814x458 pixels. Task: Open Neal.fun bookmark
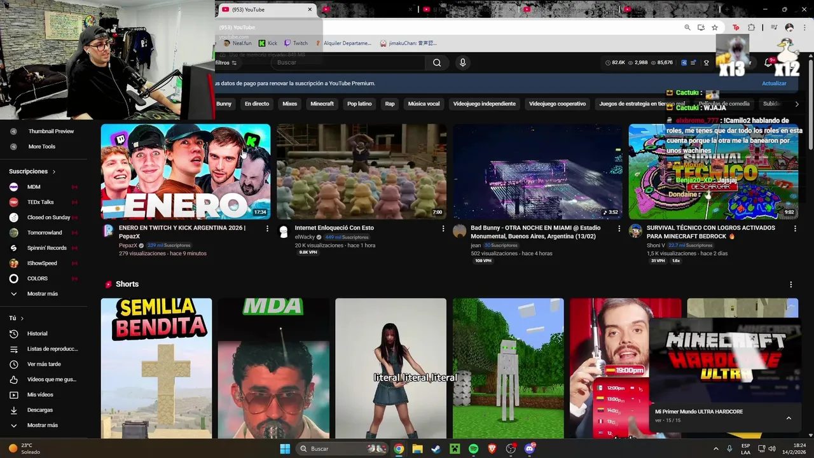pos(237,43)
